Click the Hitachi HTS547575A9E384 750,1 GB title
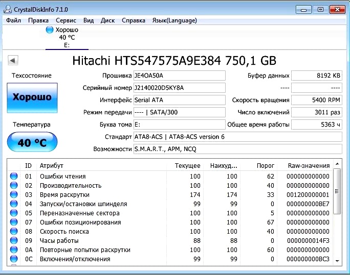The image size is (350, 275). [174, 61]
